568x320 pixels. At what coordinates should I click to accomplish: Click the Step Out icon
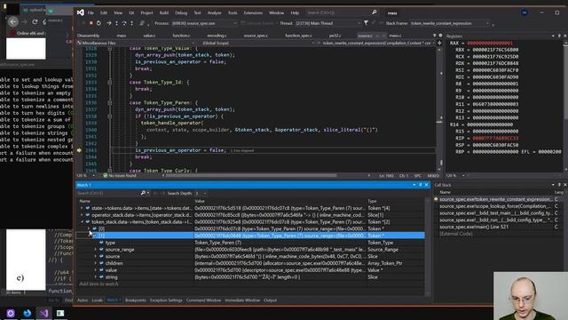[131, 23]
